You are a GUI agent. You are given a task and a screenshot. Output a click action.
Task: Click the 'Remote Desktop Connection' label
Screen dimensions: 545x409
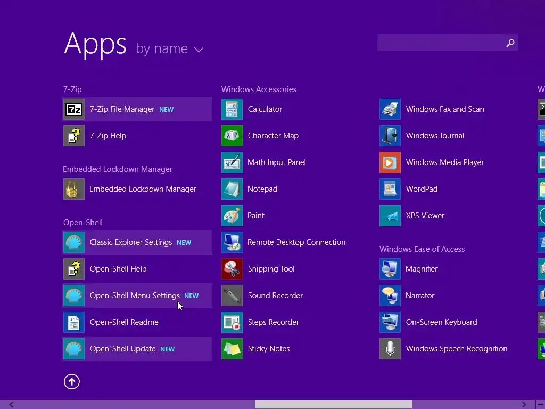point(296,242)
